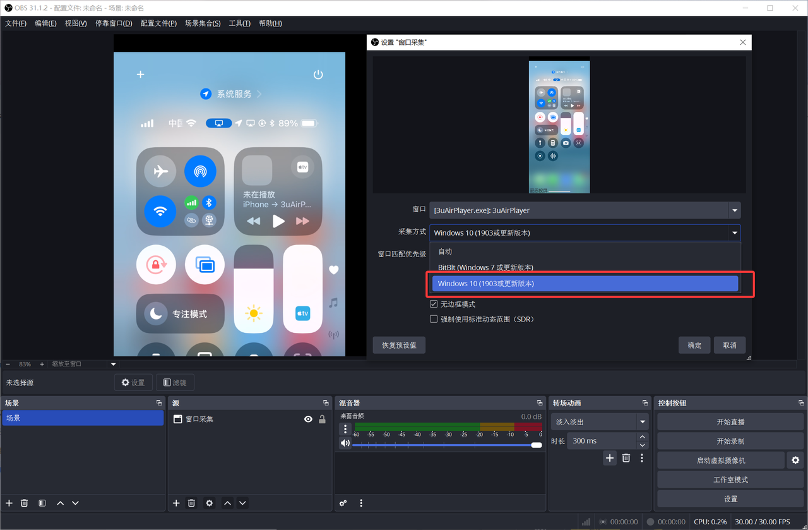
Task: Click the 开始录制 button
Action: click(x=730, y=441)
